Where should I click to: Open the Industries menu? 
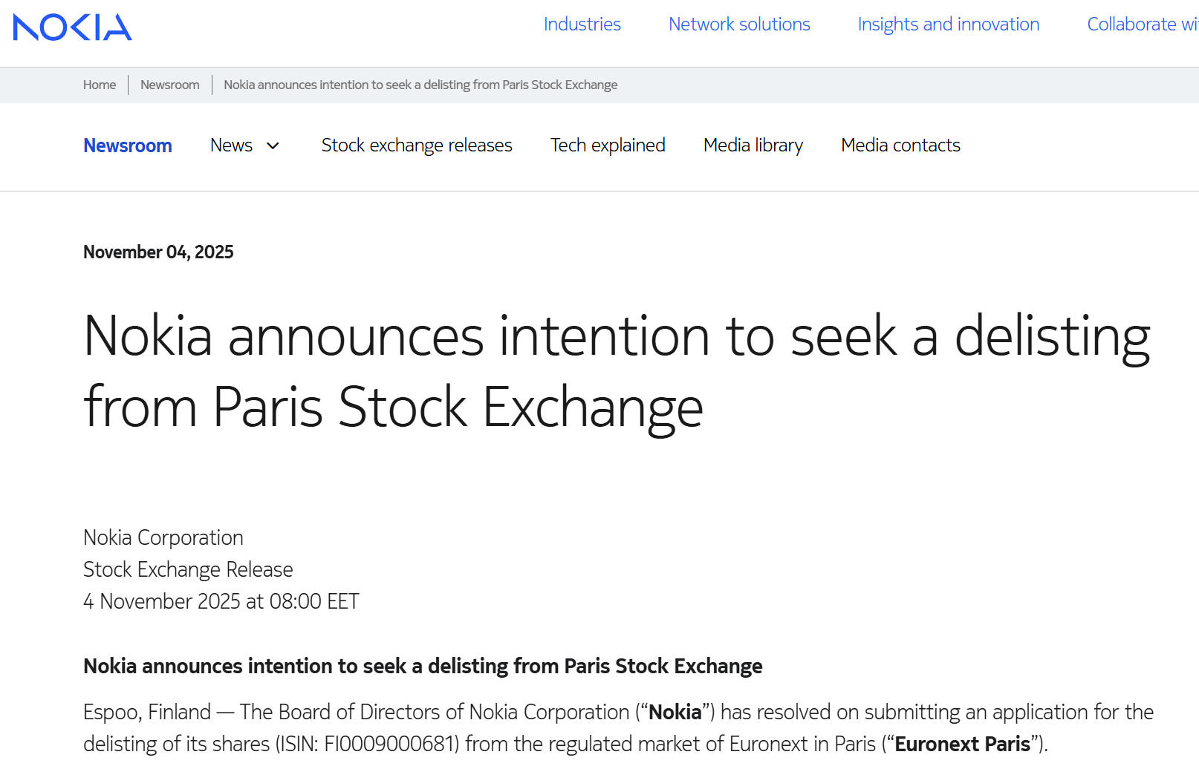click(582, 24)
